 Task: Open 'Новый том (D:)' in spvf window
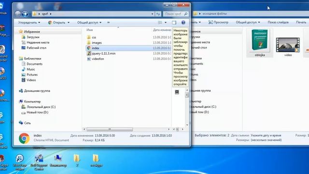tap(38, 112)
